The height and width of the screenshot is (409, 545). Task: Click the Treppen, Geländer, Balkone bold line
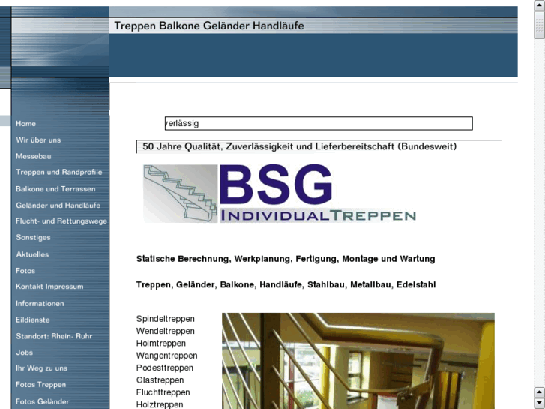pos(286,285)
